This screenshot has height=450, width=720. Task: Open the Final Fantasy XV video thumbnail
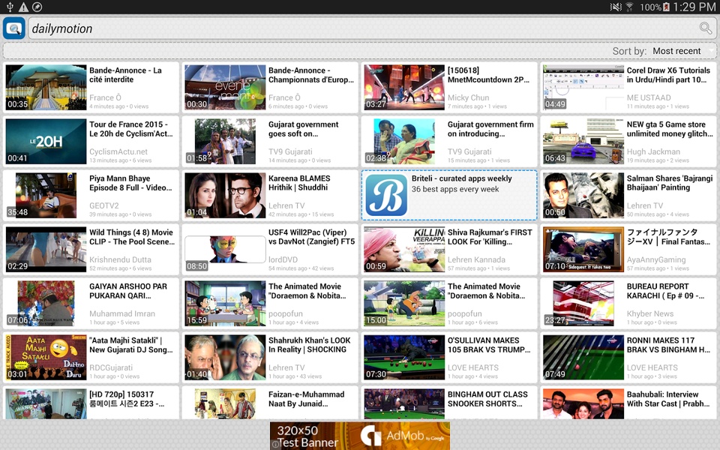[583, 249]
